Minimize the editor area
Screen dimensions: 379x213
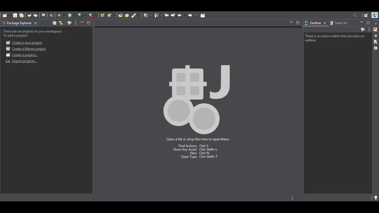(291, 22)
